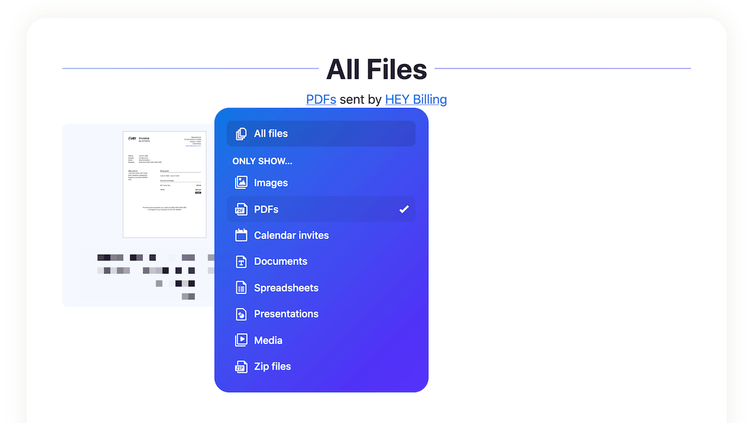Viewport: 754px width, 423px height.
Task: Click the spreadsheet icon beside Spreadsheets
Action: [x=241, y=287]
